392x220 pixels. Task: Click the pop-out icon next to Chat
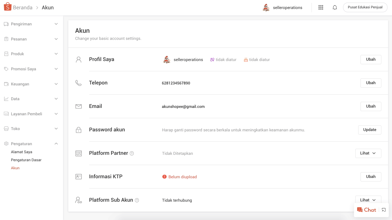click(x=383, y=210)
